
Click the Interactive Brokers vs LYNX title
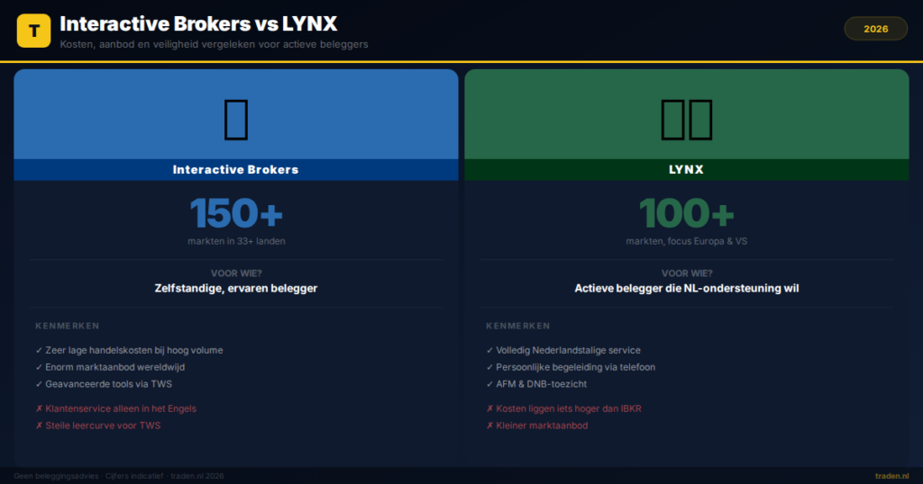click(198, 24)
